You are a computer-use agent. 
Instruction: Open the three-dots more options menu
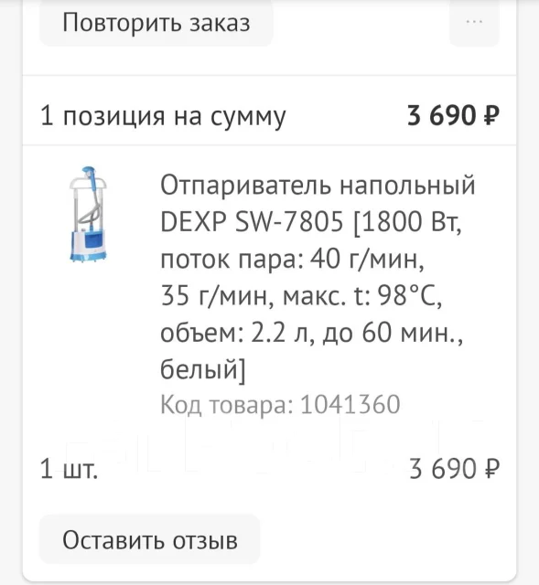(x=474, y=23)
